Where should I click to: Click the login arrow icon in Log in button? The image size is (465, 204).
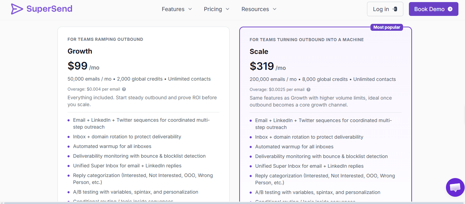[x=394, y=9]
